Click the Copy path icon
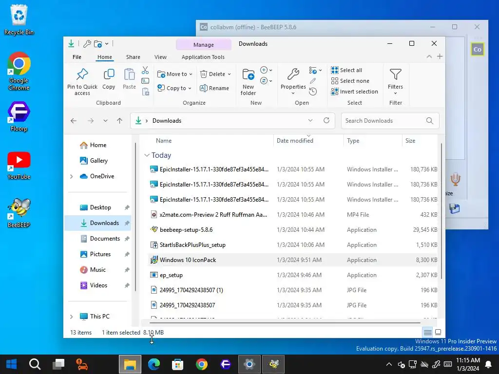 coord(145,81)
